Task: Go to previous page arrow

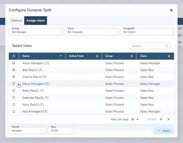Action: [161, 119]
